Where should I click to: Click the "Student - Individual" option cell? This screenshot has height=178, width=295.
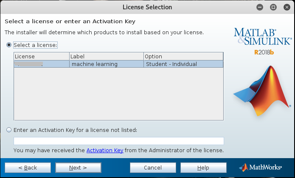point(183,64)
